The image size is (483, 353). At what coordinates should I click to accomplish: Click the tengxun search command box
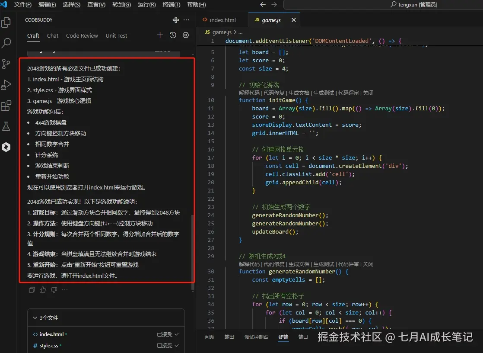383,4
